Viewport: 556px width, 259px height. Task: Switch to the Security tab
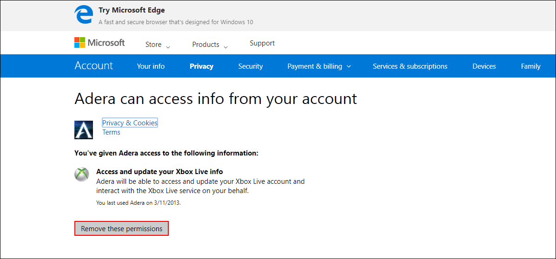pos(251,66)
